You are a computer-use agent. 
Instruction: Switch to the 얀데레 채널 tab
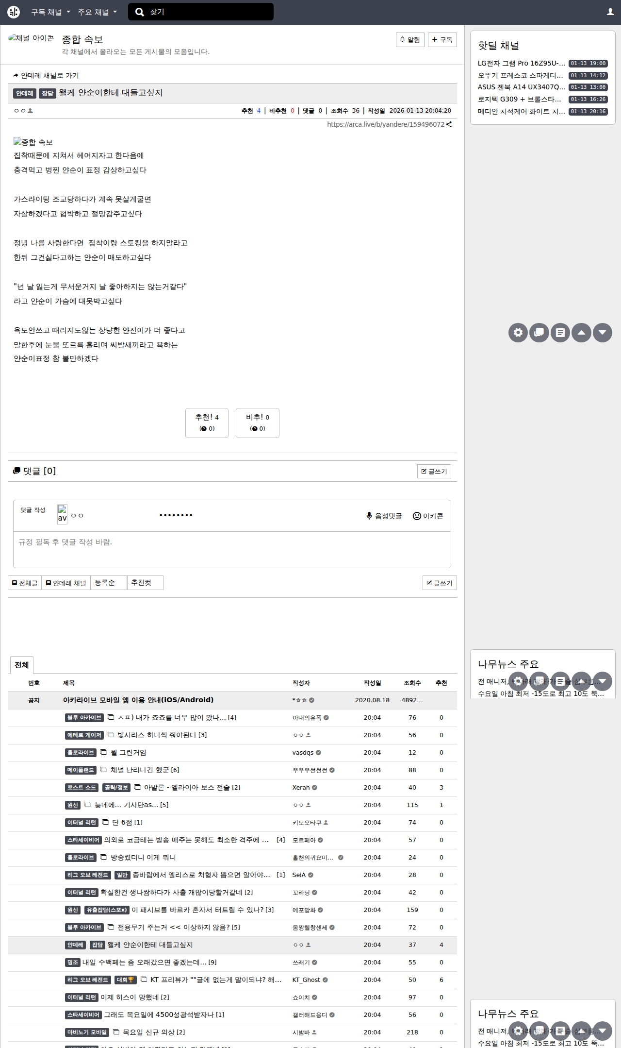66,583
